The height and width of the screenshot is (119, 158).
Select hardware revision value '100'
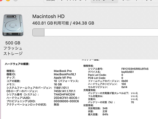[x=124, y=84]
